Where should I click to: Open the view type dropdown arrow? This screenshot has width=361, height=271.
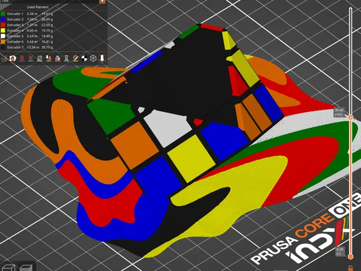103,1
